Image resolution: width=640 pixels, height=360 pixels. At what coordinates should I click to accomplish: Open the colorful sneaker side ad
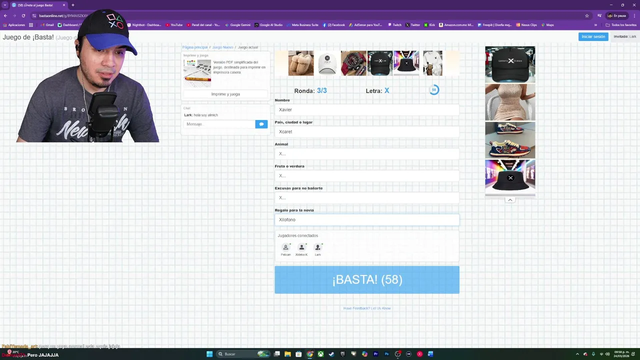tap(510, 140)
